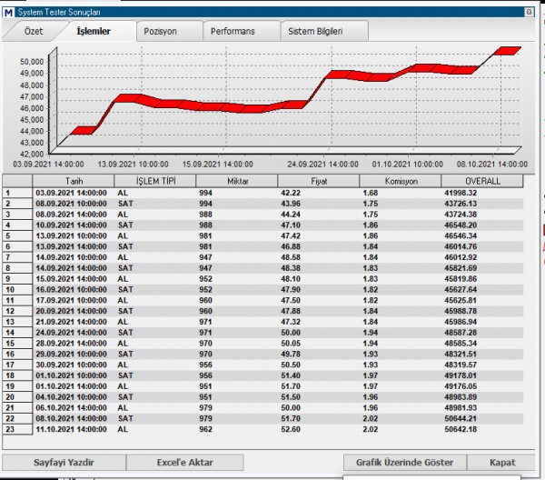Click Grafik Üzerinde Göster button

pyautogui.click(x=405, y=462)
